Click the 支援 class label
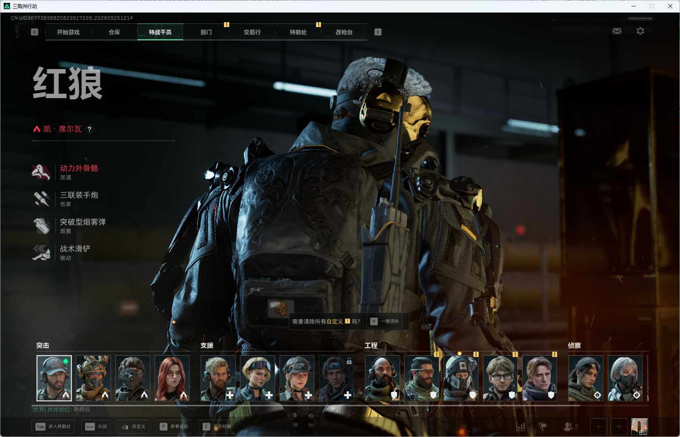Screen dimensions: 680x437 pyautogui.click(x=207, y=346)
